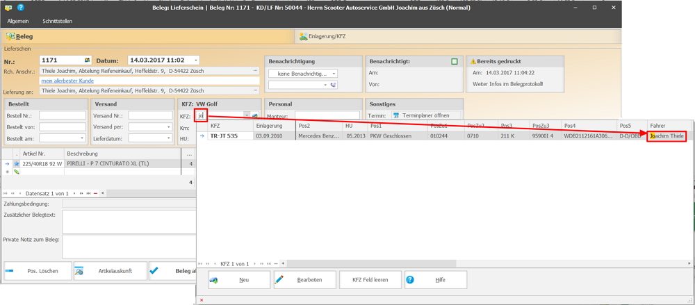Click the KFZ Feld leeren button
Image resolution: width=695 pixels, height=305 pixels.
pyautogui.click(x=370, y=280)
